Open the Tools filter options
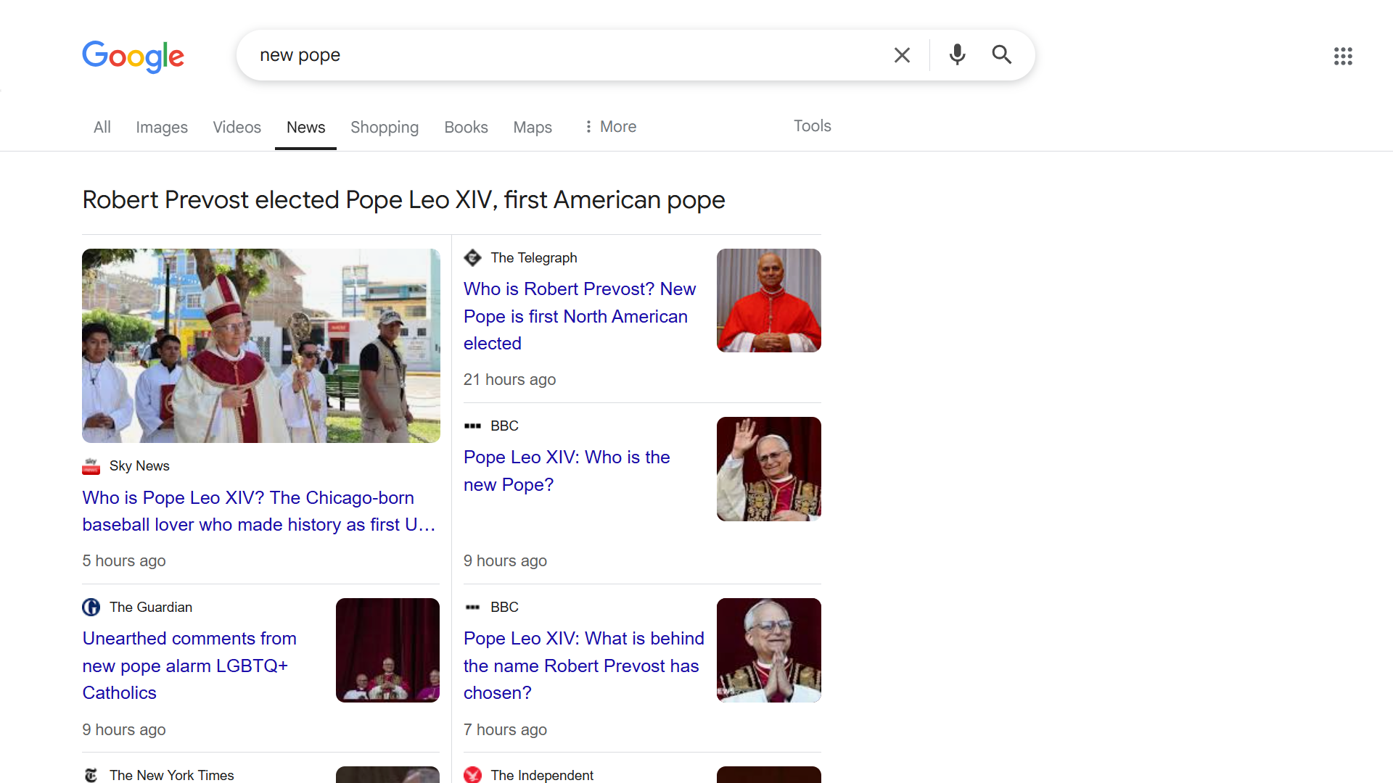The image size is (1393, 783). coord(812,126)
